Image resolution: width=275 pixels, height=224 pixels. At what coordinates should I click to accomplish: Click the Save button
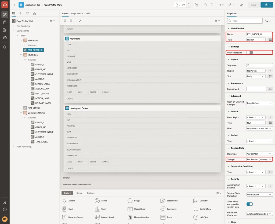254,5
